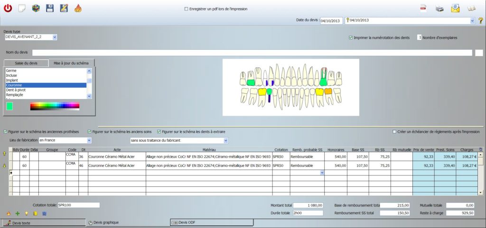This screenshot has width=486, height=228.
Task: Move row up with yellow up arrow
Action: coord(4,154)
